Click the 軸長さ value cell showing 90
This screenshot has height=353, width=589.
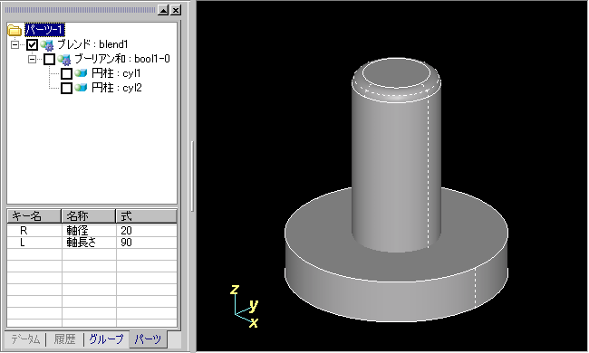(146, 243)
